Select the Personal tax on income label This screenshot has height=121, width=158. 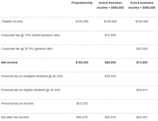pyautogui.click(x=17, y=104)
